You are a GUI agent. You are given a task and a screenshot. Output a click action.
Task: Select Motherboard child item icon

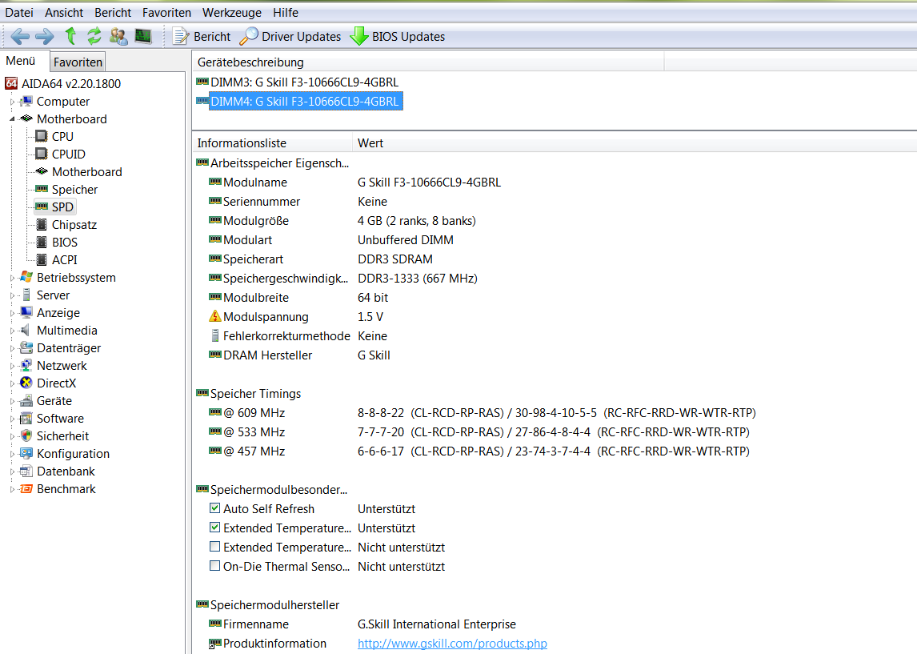[x=42, y=171]
